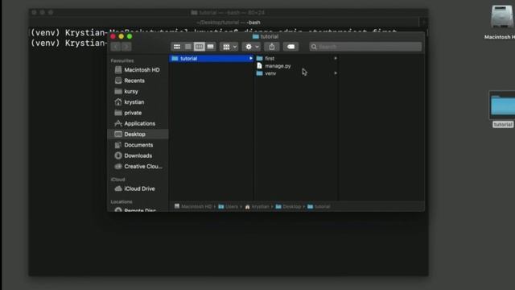Go forward with Finder forward arrow
Viewport: 515px width, 290px height.
tap(126, 47)
